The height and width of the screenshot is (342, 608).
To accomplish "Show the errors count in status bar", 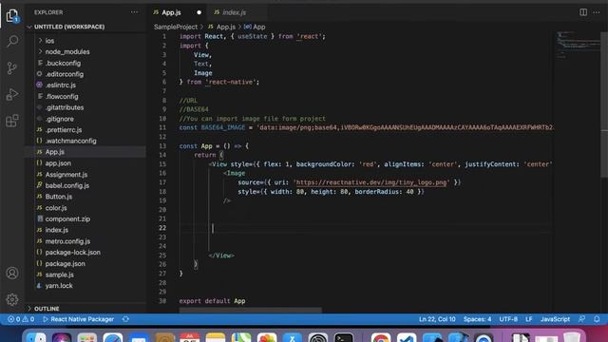I will [x=14, y=319].
